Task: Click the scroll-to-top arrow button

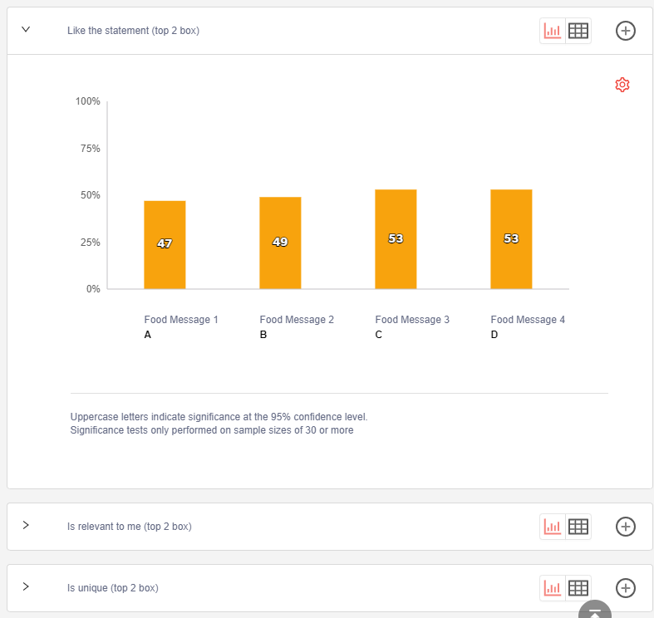Action: tap(595, 611)
